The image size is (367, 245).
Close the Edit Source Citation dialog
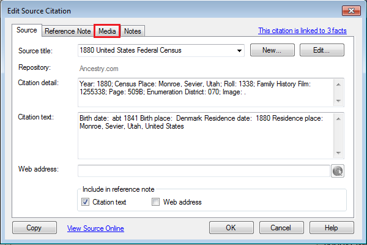coord(349,10)
